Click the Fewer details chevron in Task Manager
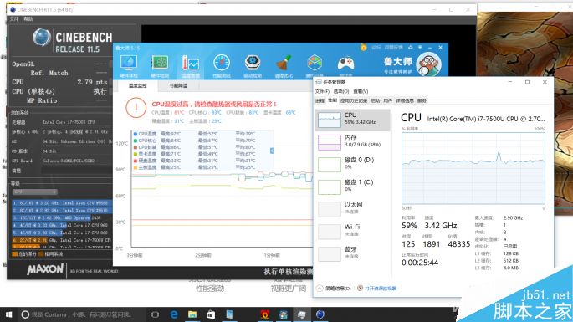Screen dimensions: 573x322 tap(320, 289)
